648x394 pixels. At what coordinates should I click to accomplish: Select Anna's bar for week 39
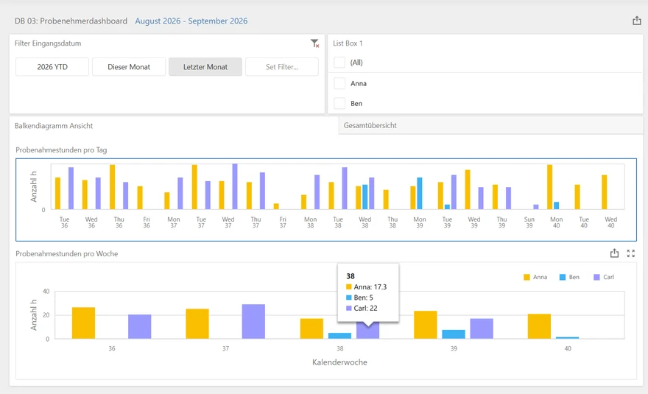(426, 325)
